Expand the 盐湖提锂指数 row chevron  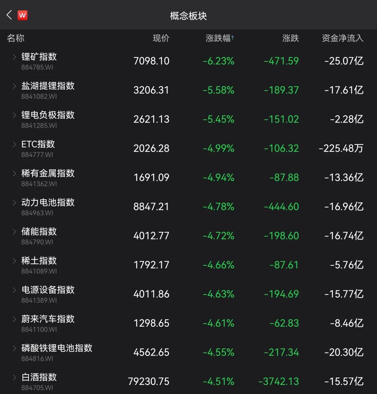point(14,86)
